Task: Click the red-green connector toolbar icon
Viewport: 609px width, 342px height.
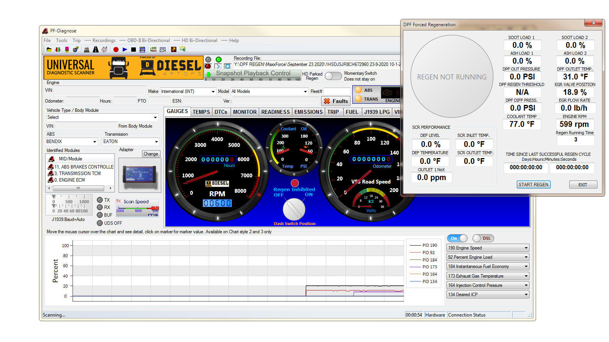Action: (58, 49)
